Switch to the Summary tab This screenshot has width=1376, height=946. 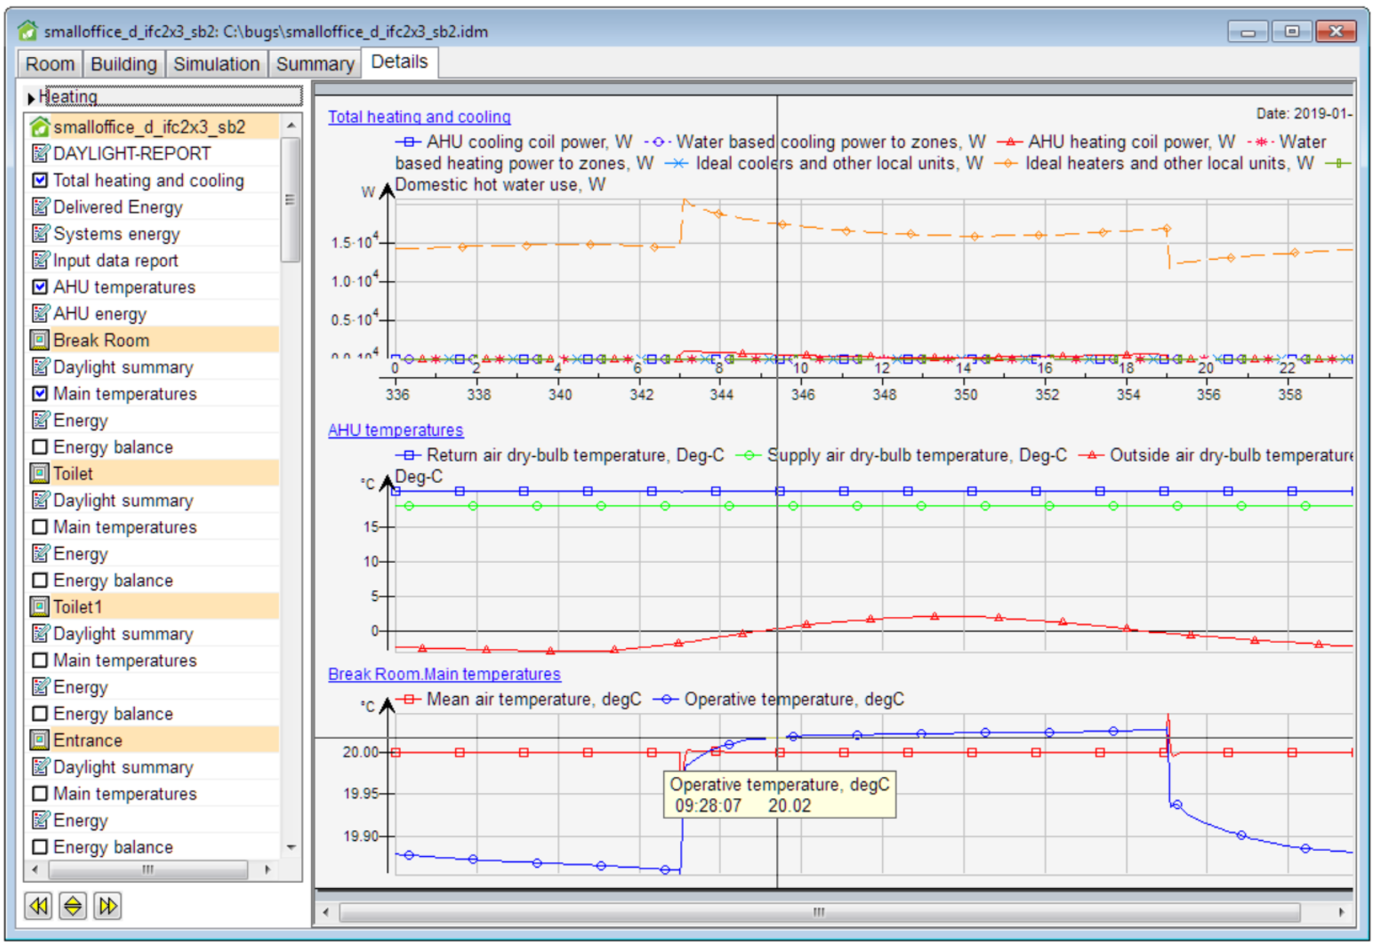(315, 64)
